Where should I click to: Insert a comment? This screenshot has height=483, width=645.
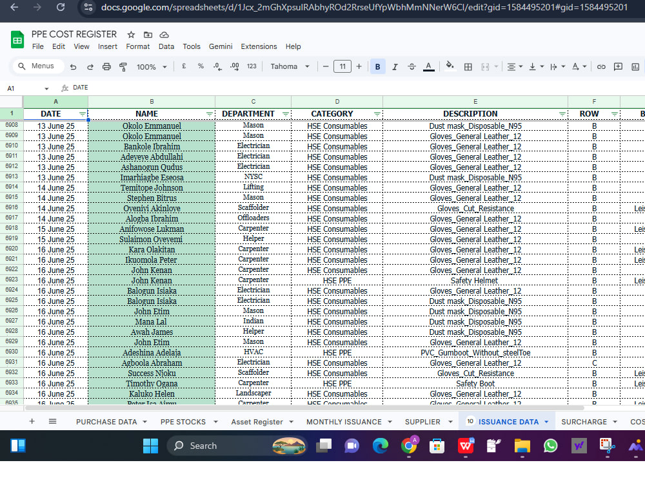pyautogui.click(x=618, y=66)
